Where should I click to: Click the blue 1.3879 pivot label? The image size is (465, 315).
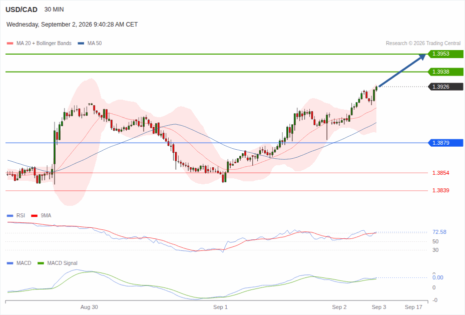coord(445,143)
